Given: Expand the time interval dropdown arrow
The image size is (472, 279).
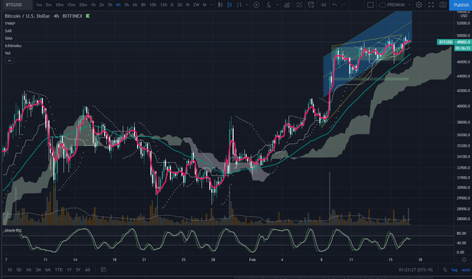Looking at the screenshot, I should (212, 5).
